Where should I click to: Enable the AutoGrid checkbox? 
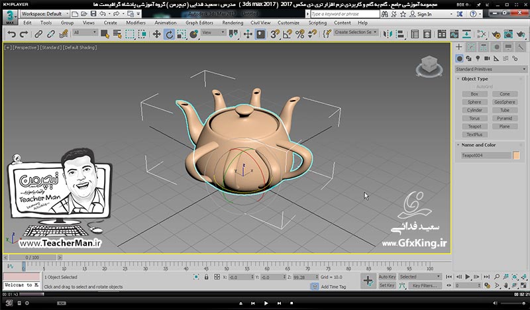tap(473, 87)
